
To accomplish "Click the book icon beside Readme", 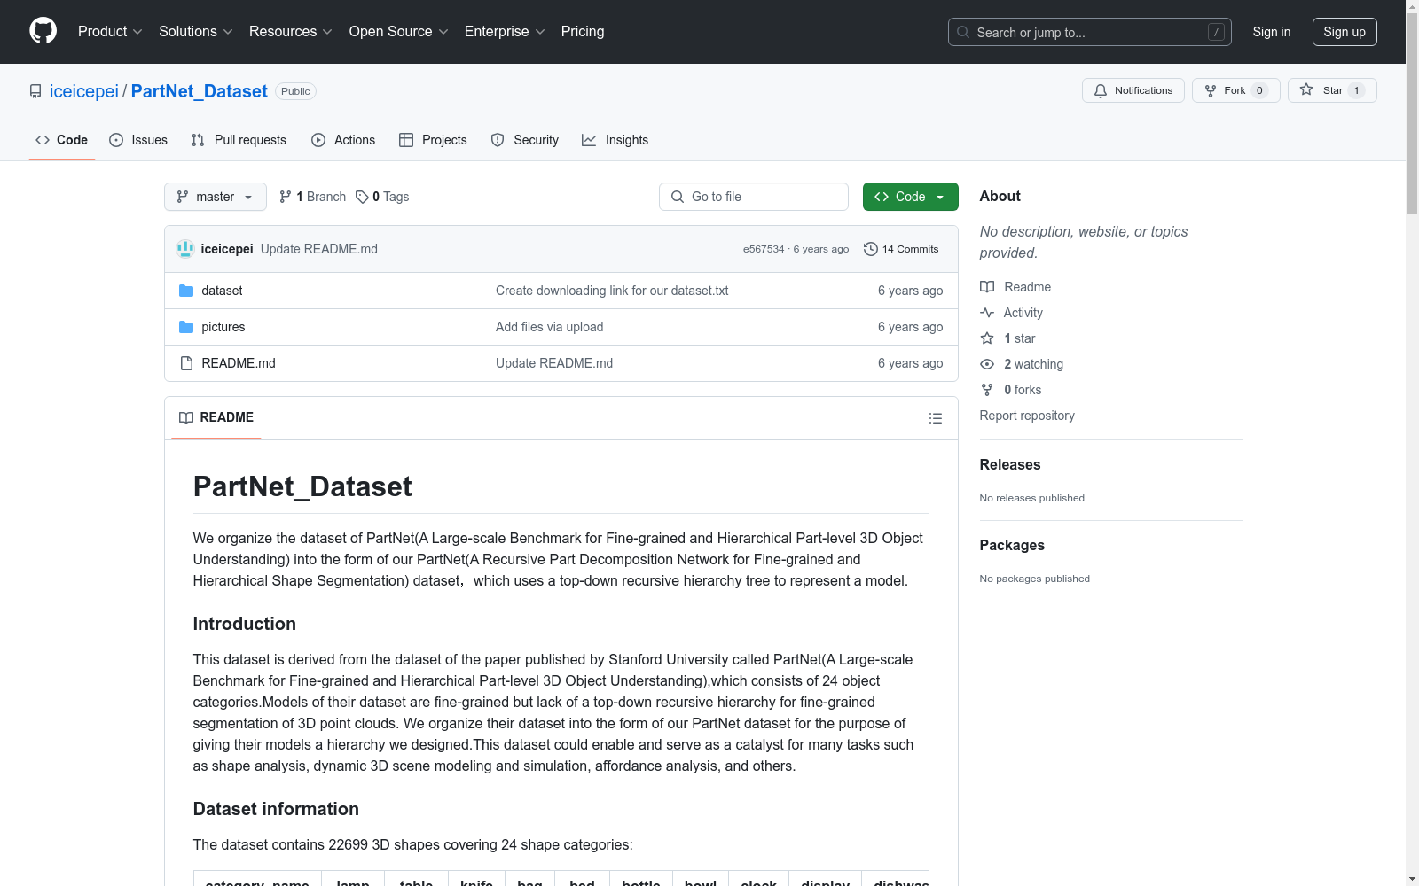I will click(x=987, y=287).
